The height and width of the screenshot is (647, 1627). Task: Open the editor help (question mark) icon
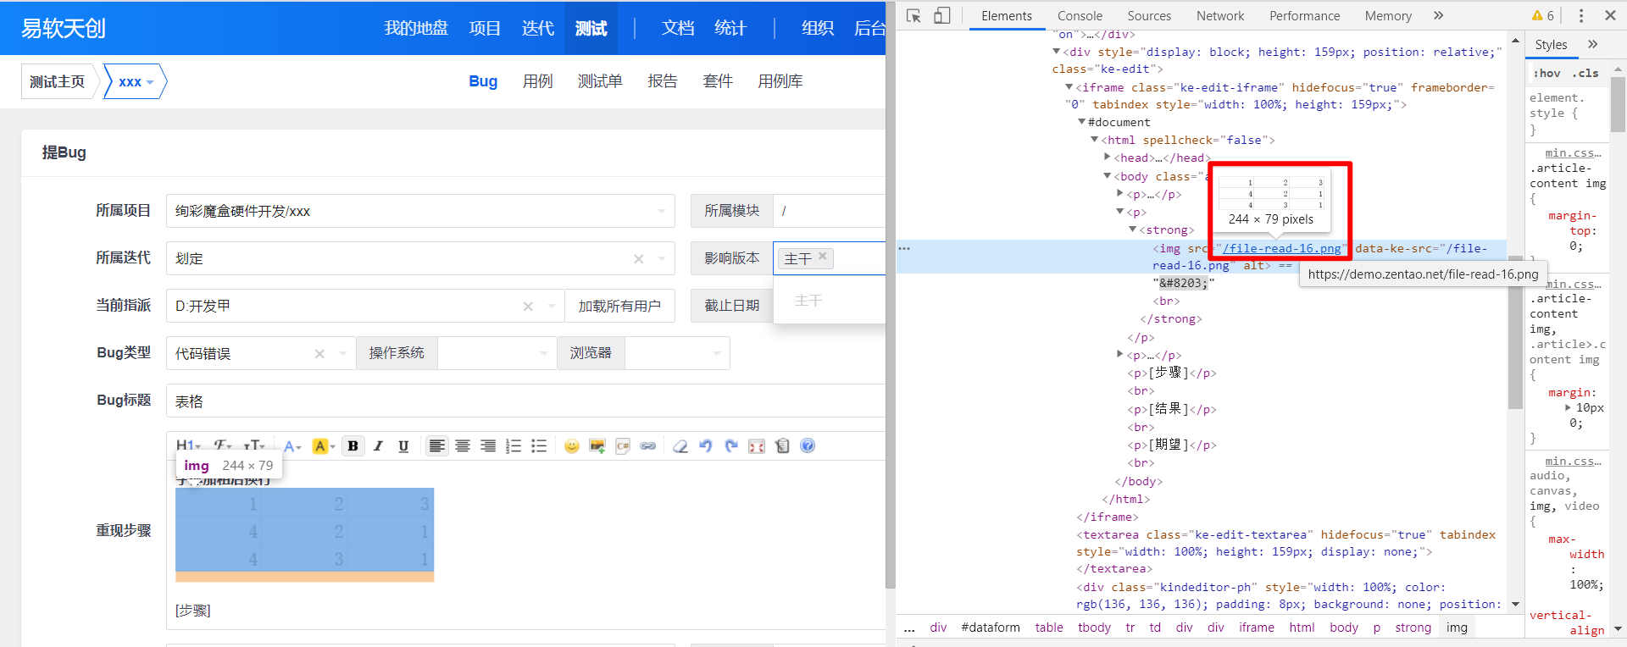[x=808, y=446]
